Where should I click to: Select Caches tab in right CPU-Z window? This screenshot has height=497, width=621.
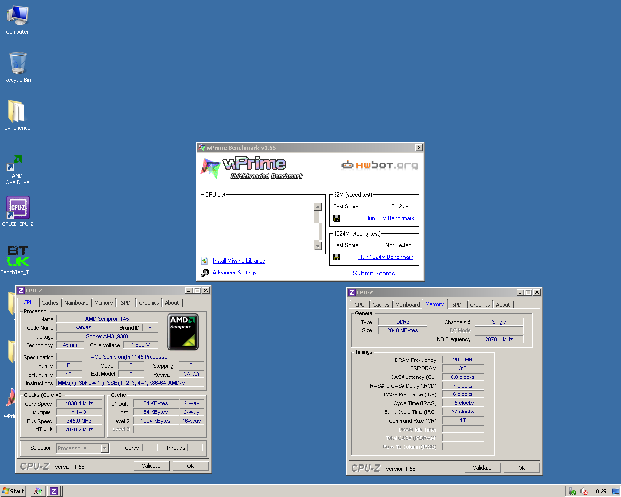click(381, 305)
